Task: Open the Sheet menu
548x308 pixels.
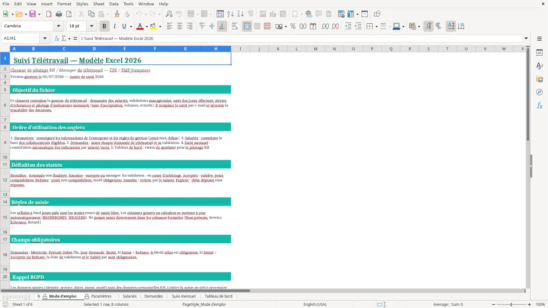Action: coord(99,4)
